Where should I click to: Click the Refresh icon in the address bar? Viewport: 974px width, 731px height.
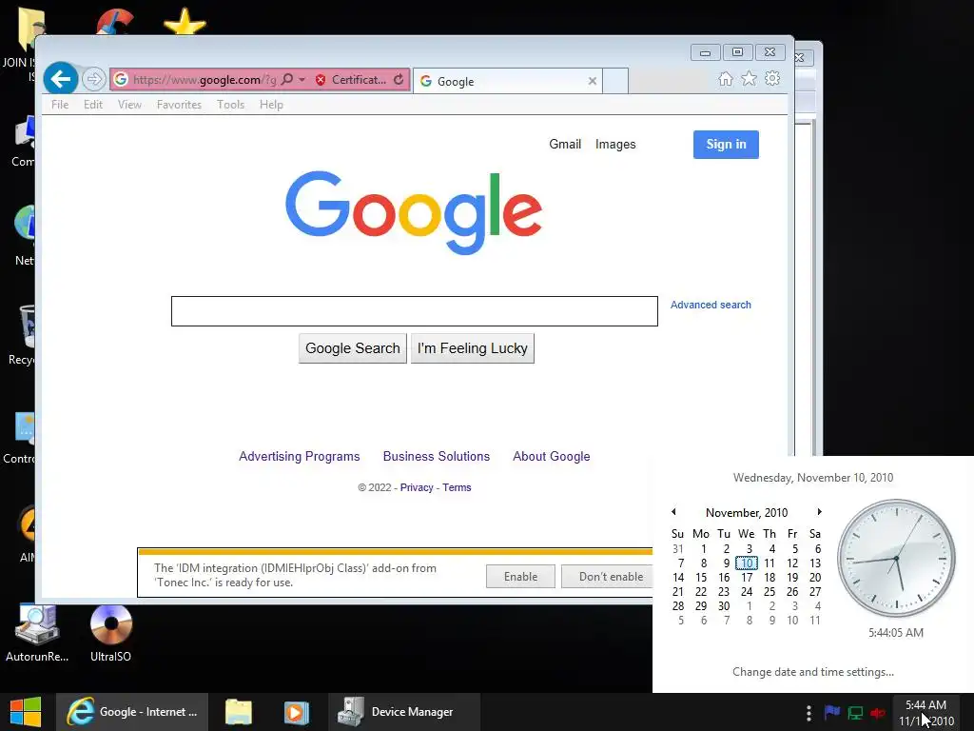pos(399,80)
